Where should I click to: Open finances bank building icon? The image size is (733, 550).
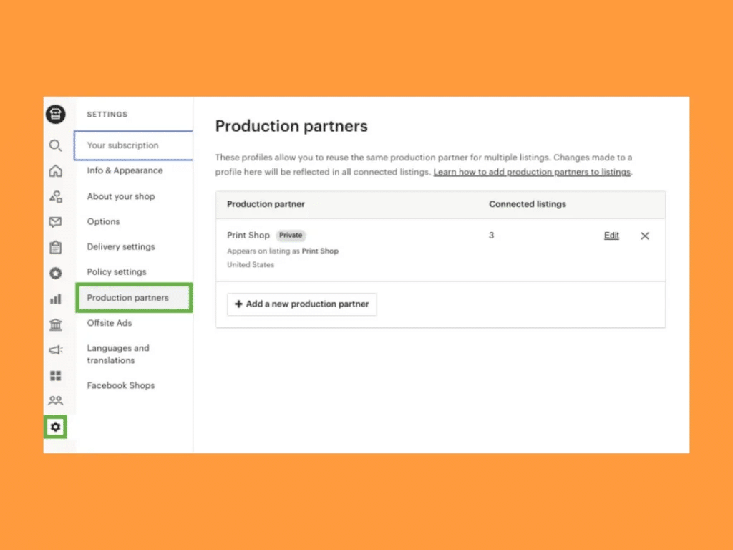click(55, 324)
